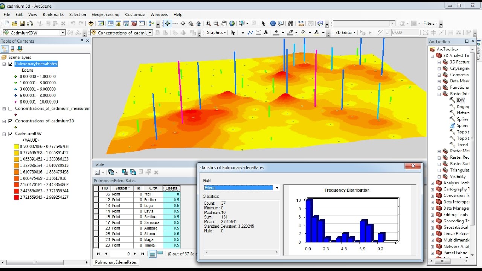Screen dimensions: 482x271
Task: Open the 3D Editor dropdown menu
Action: (346, 33)
